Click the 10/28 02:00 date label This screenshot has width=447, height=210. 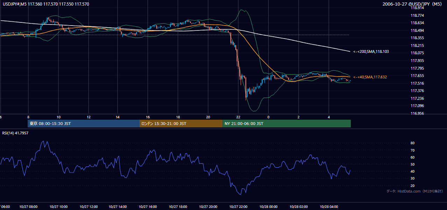298,207
